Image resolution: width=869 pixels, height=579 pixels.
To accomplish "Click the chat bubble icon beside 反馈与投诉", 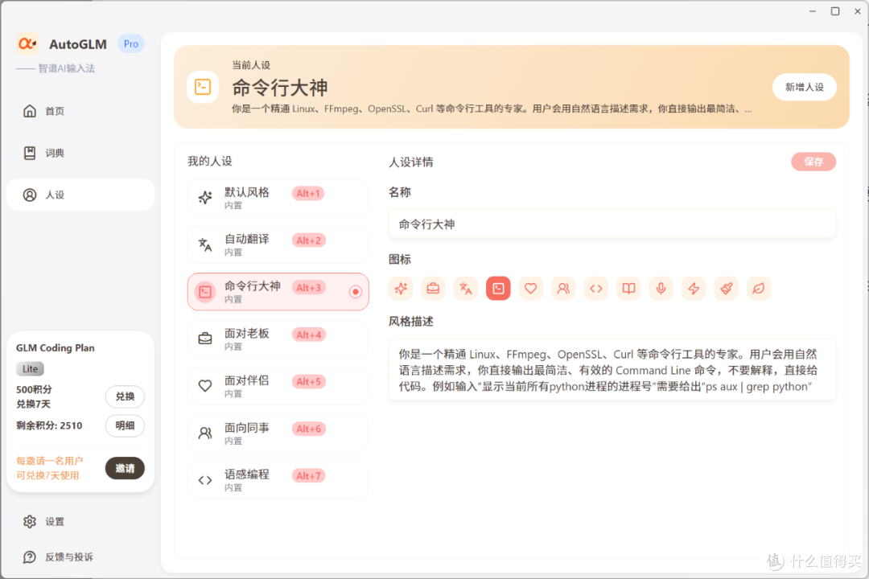I will pyautogui.click(x=30, y=556).
